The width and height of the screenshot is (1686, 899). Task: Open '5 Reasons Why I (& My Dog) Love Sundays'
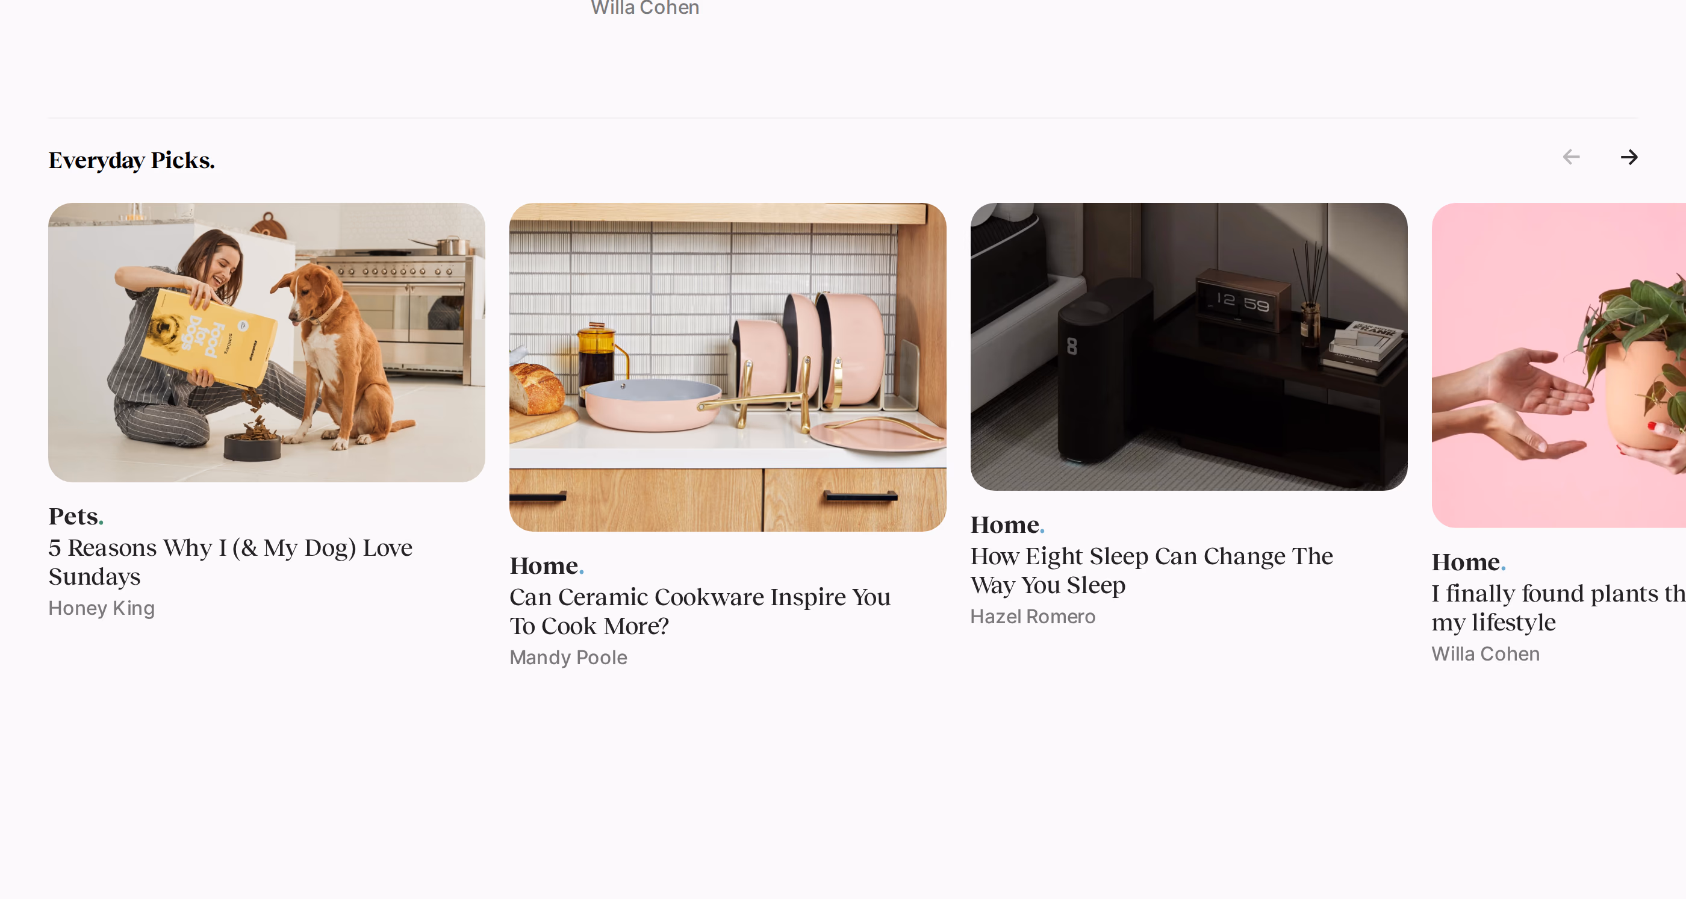click(x=231, y=562)
